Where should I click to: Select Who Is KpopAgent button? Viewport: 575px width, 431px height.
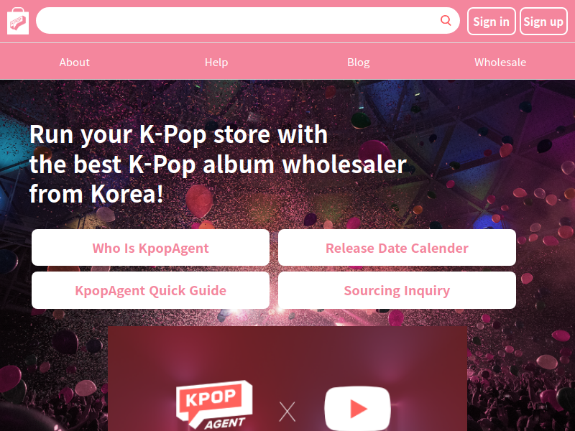click(150, 248)
